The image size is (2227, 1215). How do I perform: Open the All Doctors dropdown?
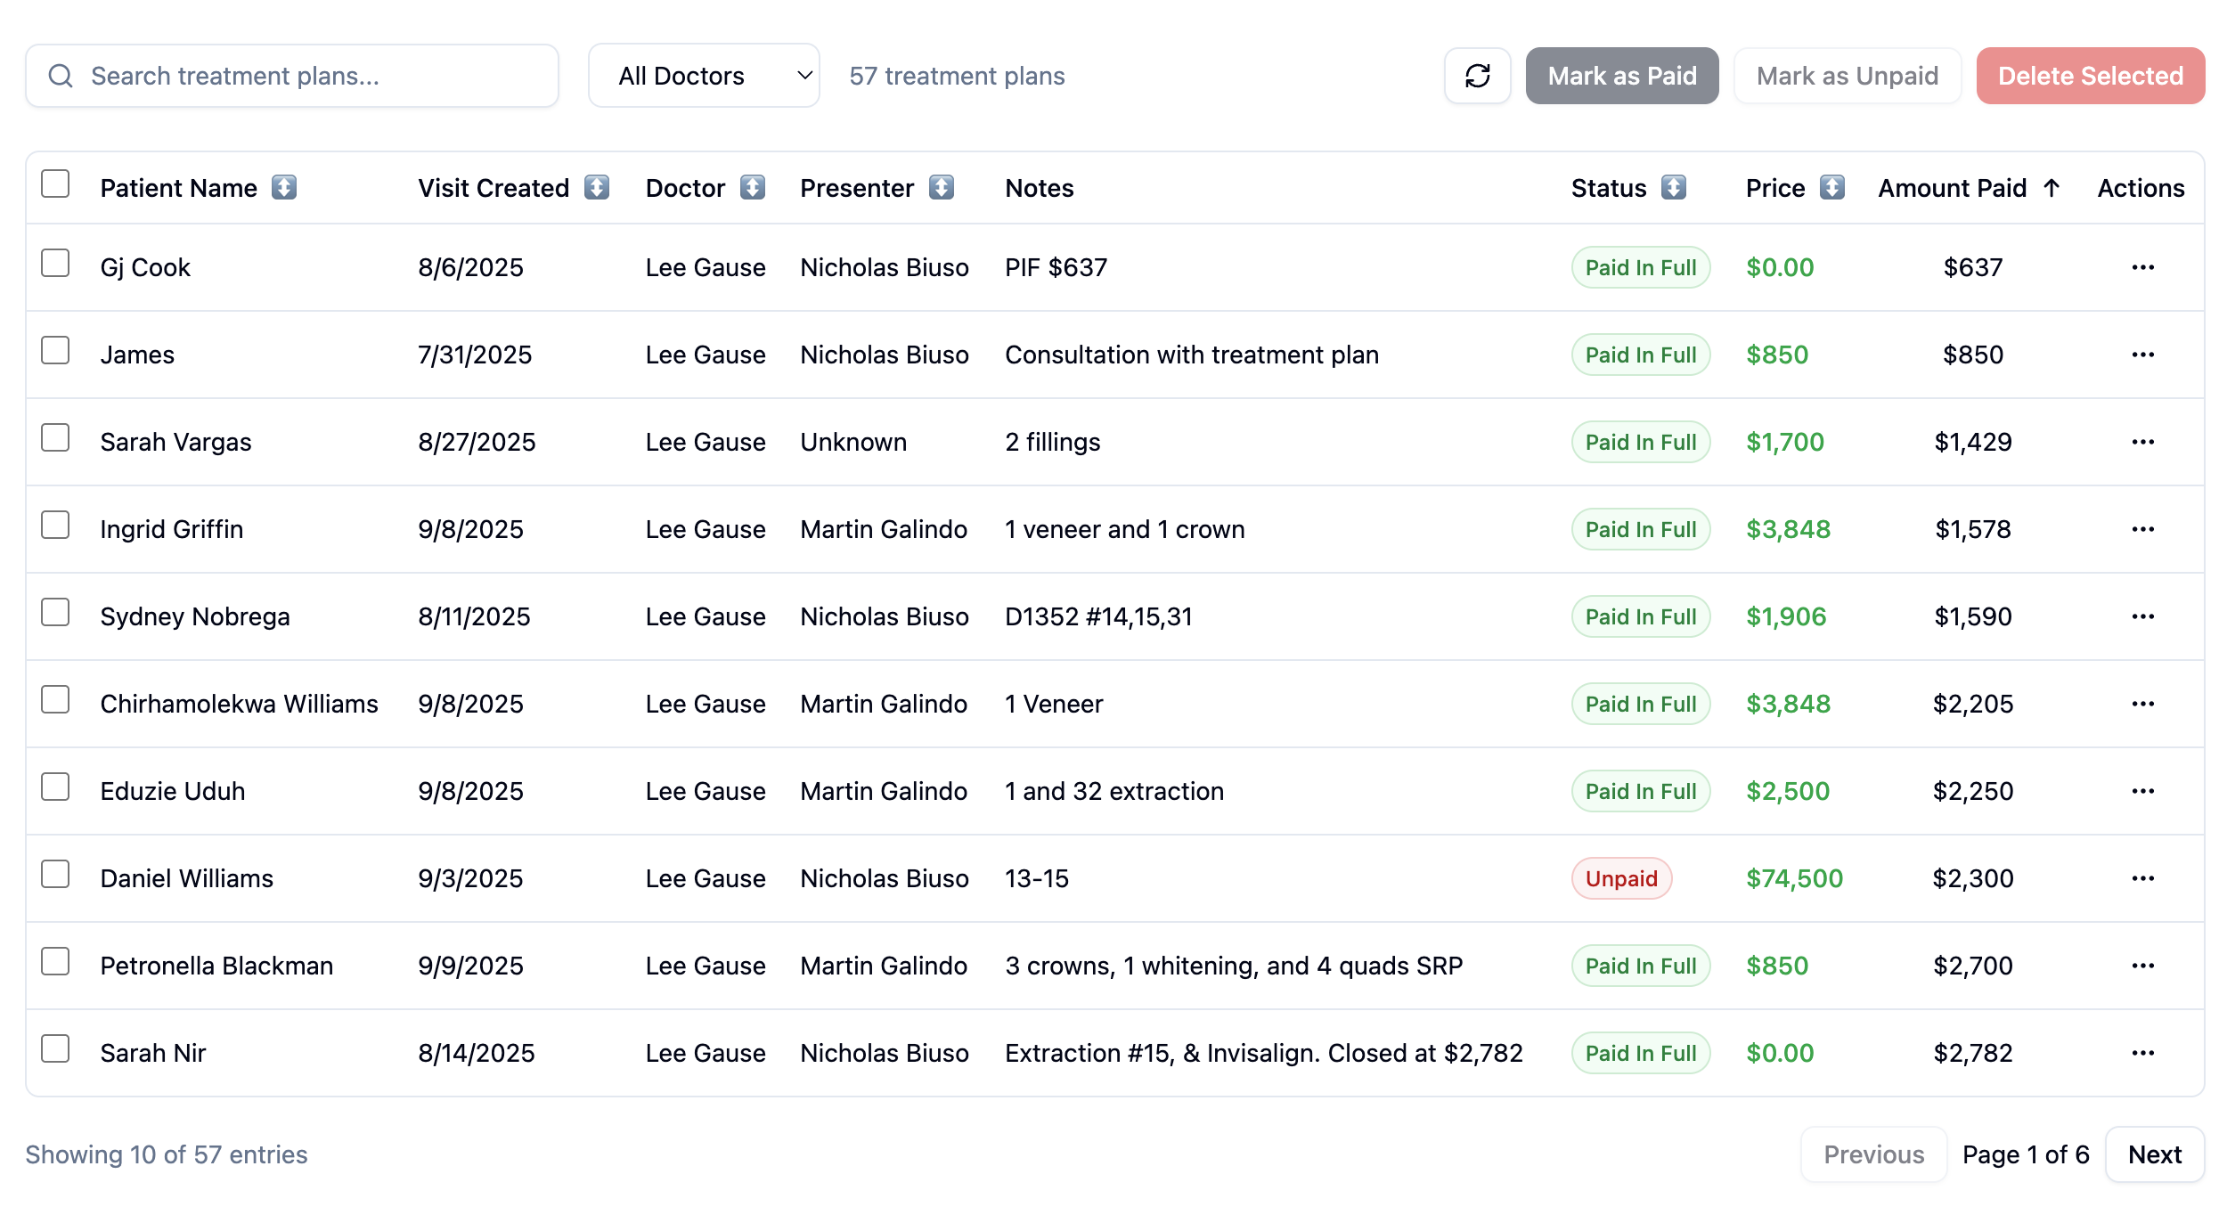coord(704,76)
